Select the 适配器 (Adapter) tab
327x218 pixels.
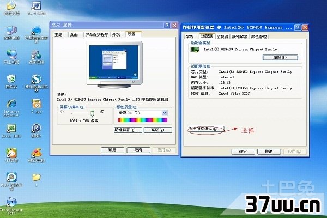click(207, 36)
